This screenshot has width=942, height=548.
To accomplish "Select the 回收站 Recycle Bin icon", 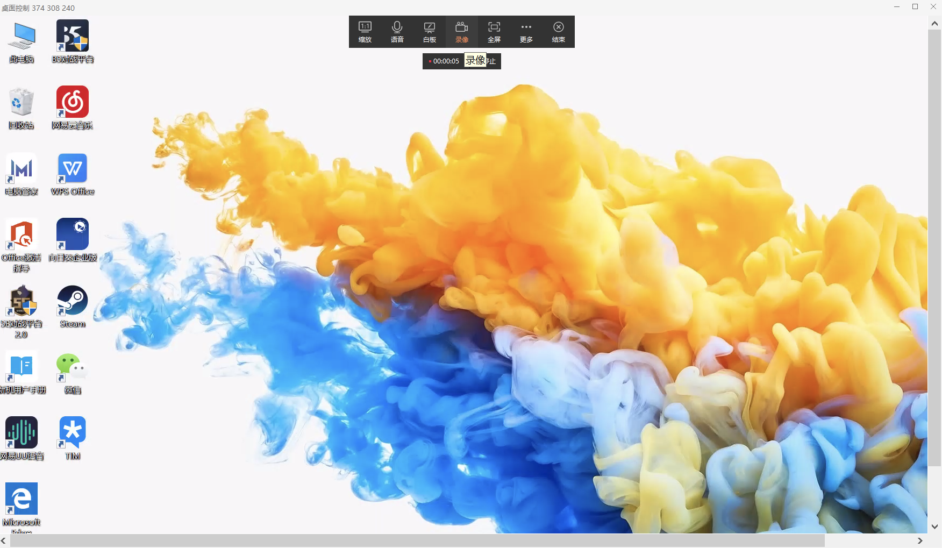I will pos(22,108).
